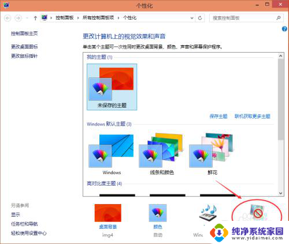The height and width of the screenshot is (244, 289).
Task: Click 所有控制面板项 in the breadcrumb path
Action: (98, 18)
